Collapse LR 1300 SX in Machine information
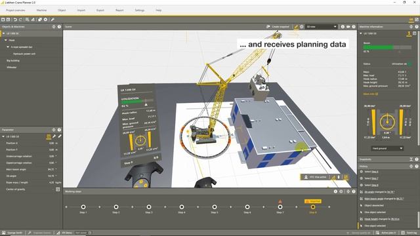Viewport: 420px width, 236px height. (x=361, y=33)
